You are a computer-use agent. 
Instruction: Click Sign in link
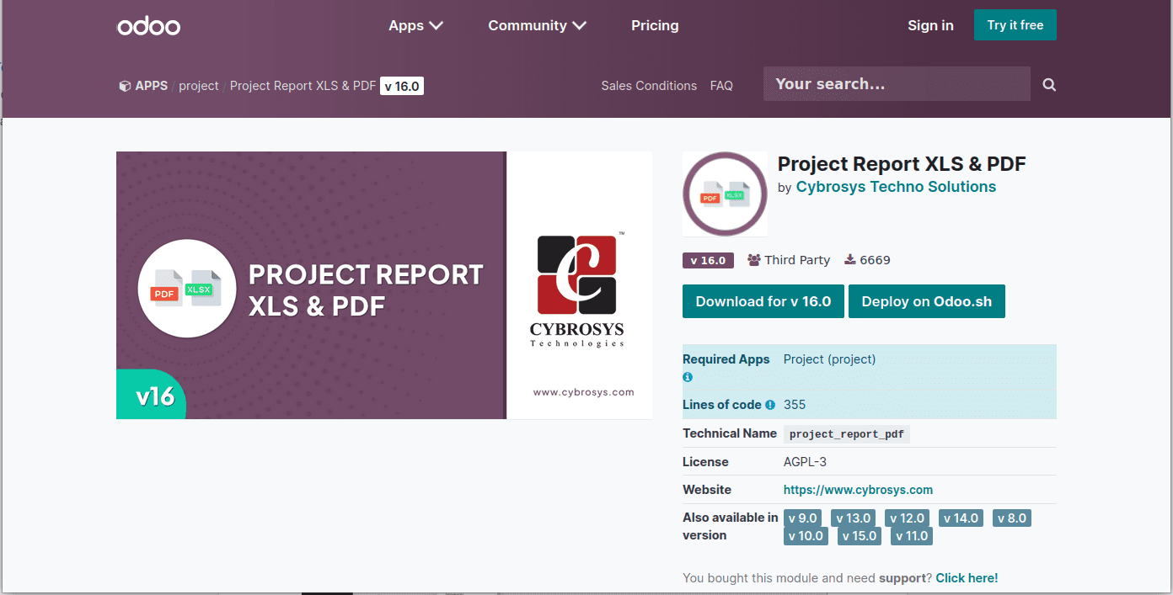pos(930,25)
